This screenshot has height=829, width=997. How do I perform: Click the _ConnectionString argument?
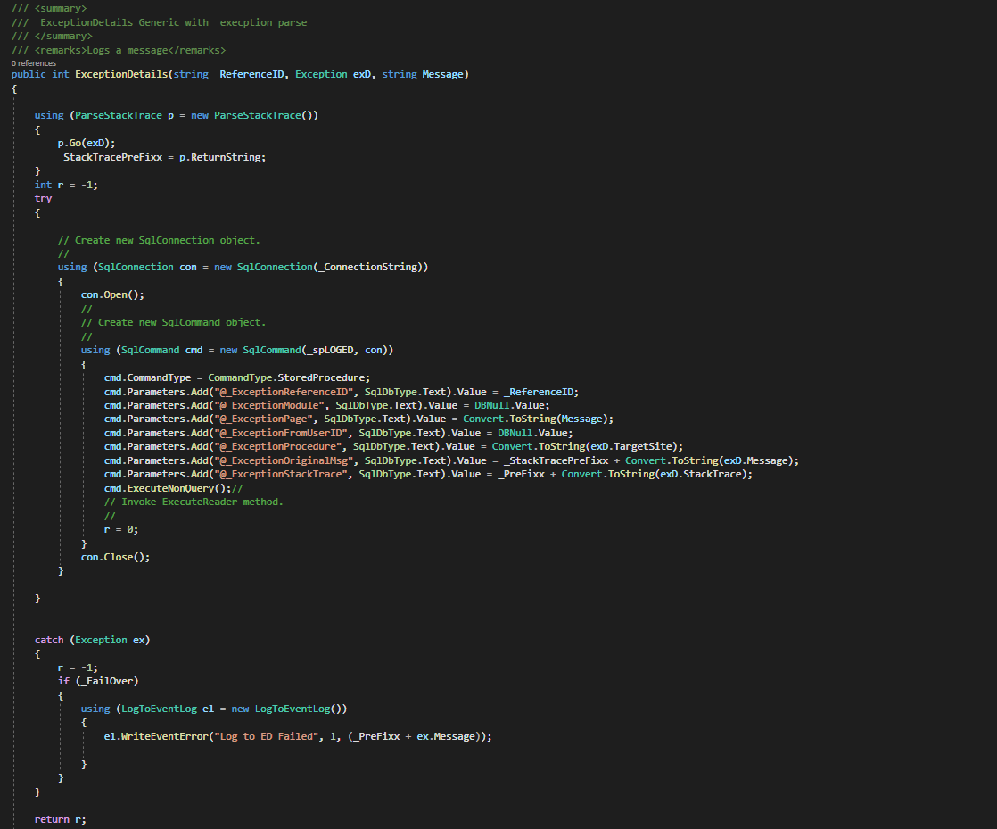coord(367,268)
